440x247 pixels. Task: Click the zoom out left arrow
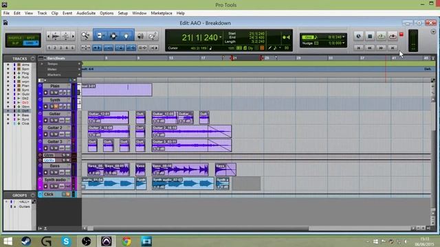49,36
